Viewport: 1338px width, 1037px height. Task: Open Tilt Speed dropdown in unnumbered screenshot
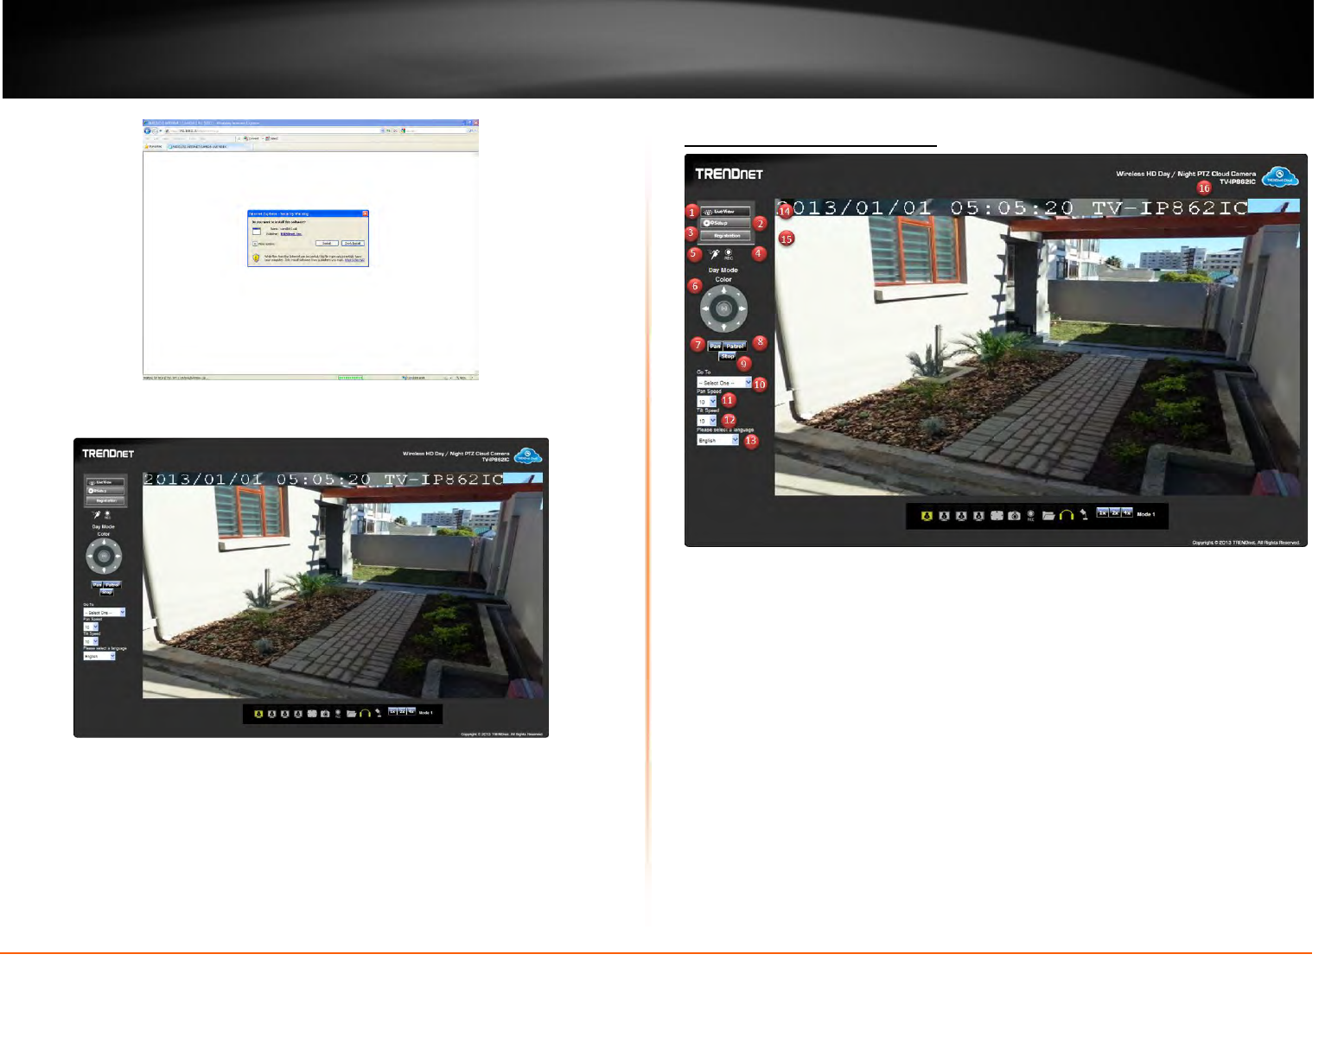tap(91, 642)
